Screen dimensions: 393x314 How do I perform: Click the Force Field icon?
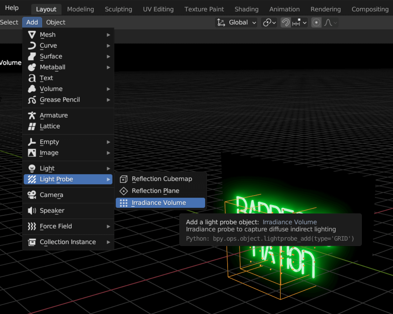[32, 226]
